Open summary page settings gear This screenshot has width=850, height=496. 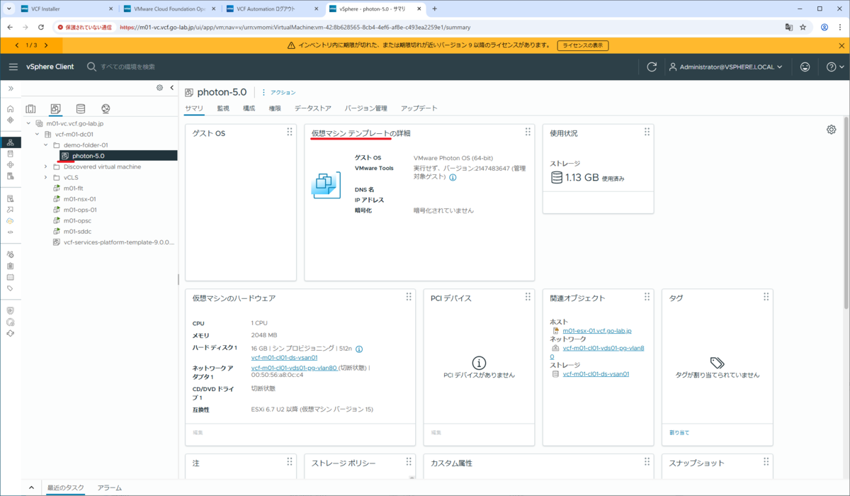coord(832,130)
